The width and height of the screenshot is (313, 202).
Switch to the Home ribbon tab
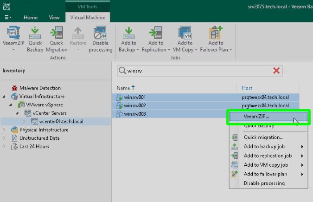pyautogui.click(x=31, y=17)
